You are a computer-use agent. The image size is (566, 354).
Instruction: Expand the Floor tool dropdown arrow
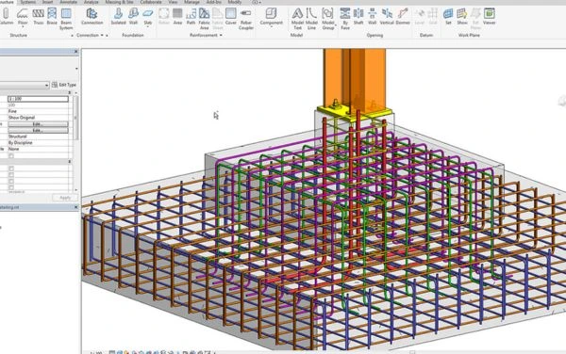23,27
